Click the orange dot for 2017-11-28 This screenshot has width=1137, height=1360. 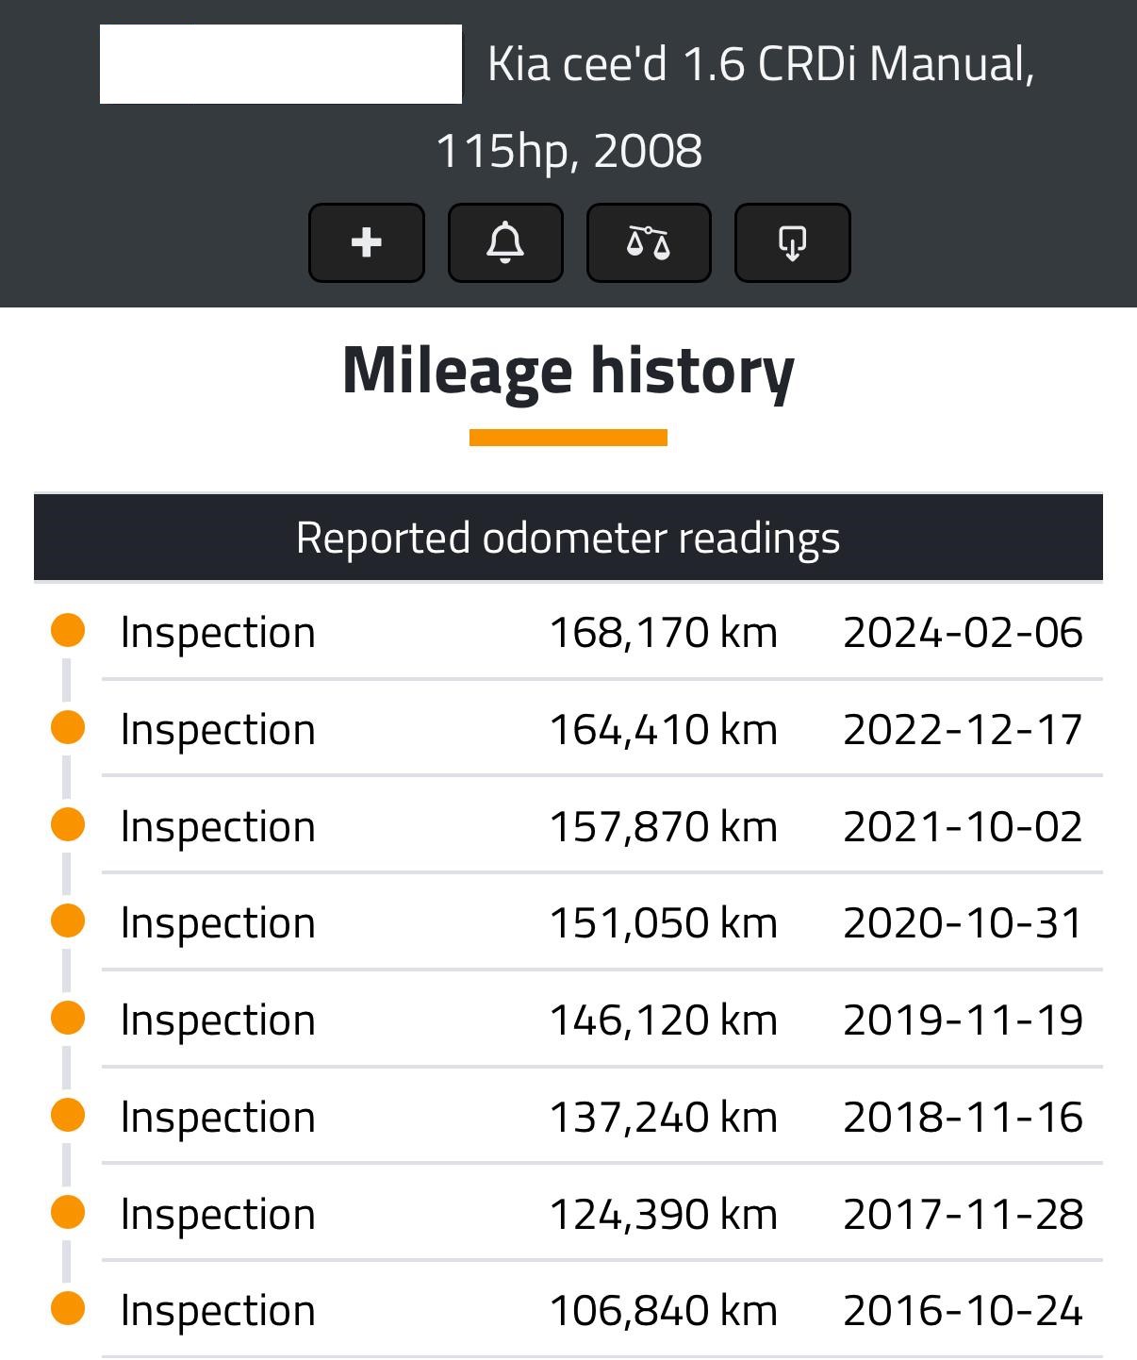[68, 1212]
